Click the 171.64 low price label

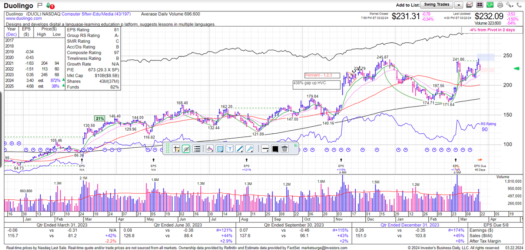click(x=448, y=105)
